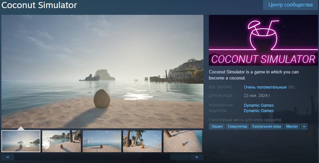Click the ИЗДАТЕЛЬ label
Viewport: 319px width, 163px height.
[218, 111]
